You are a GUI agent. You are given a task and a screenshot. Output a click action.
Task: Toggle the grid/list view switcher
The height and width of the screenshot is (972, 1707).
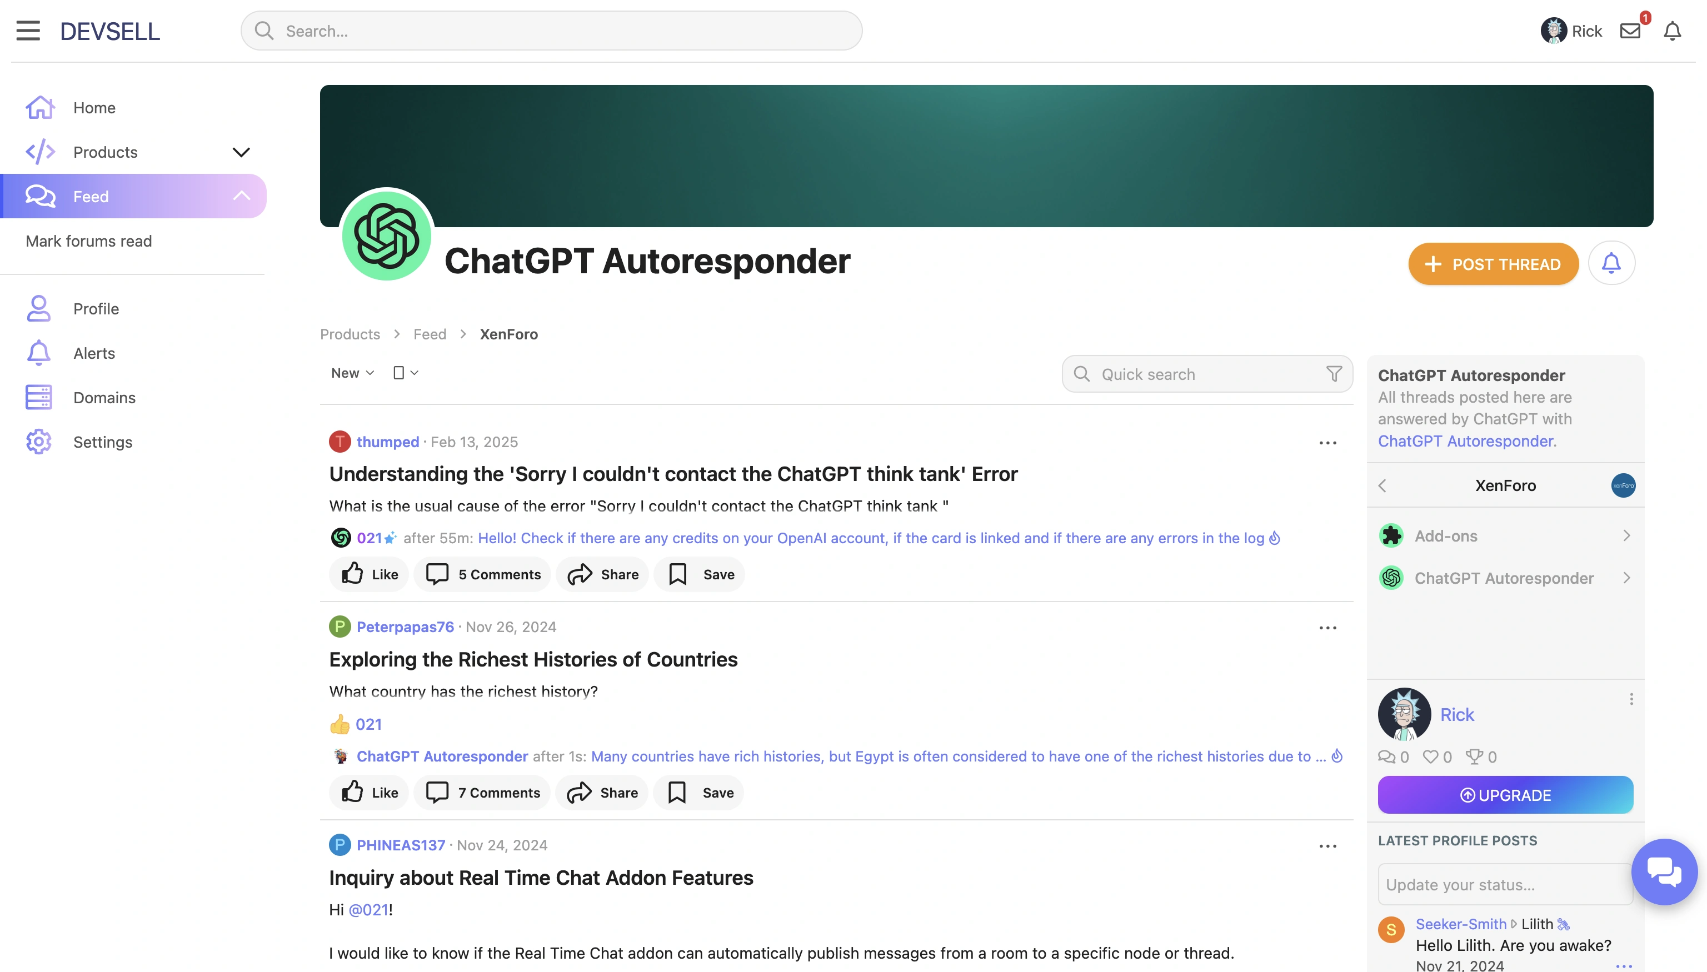[x=405, y=372]
